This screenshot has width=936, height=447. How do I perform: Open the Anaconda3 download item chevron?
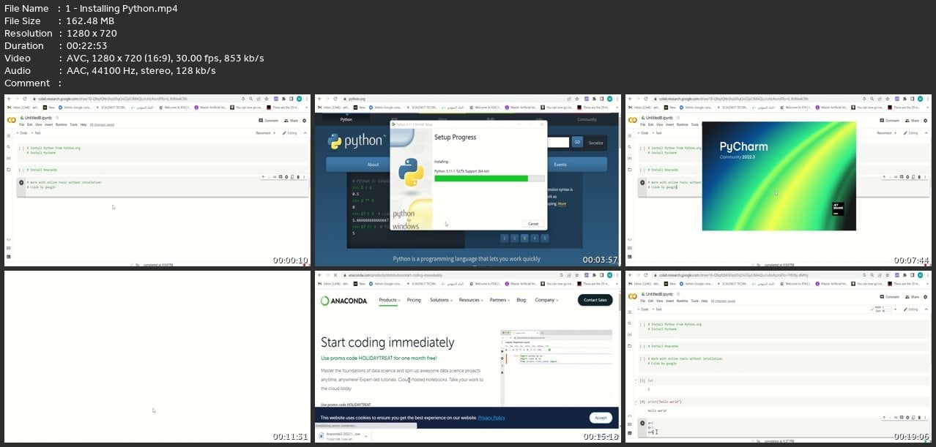[365, 436]
